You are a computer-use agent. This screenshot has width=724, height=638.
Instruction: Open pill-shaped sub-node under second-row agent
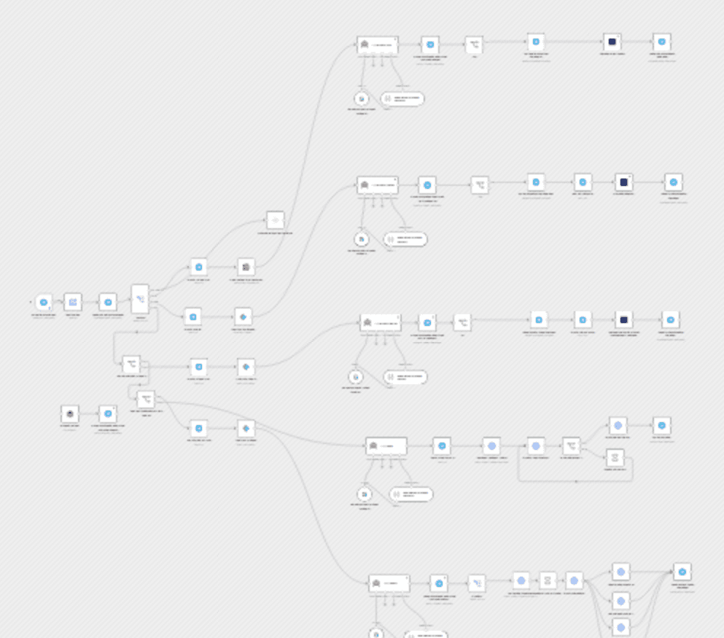click(405, 239)
